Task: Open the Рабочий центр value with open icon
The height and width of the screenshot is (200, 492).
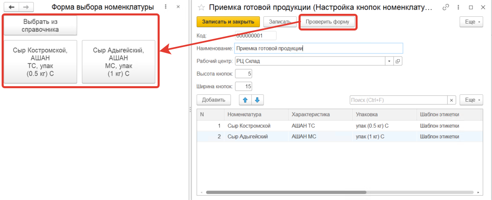Action: coord(398,61)
